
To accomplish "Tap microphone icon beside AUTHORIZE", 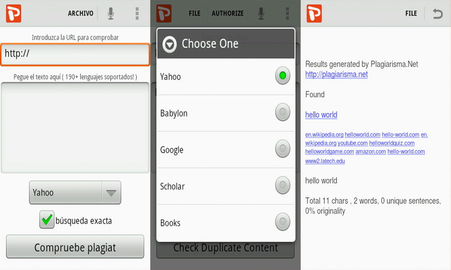I will [261, 13].
